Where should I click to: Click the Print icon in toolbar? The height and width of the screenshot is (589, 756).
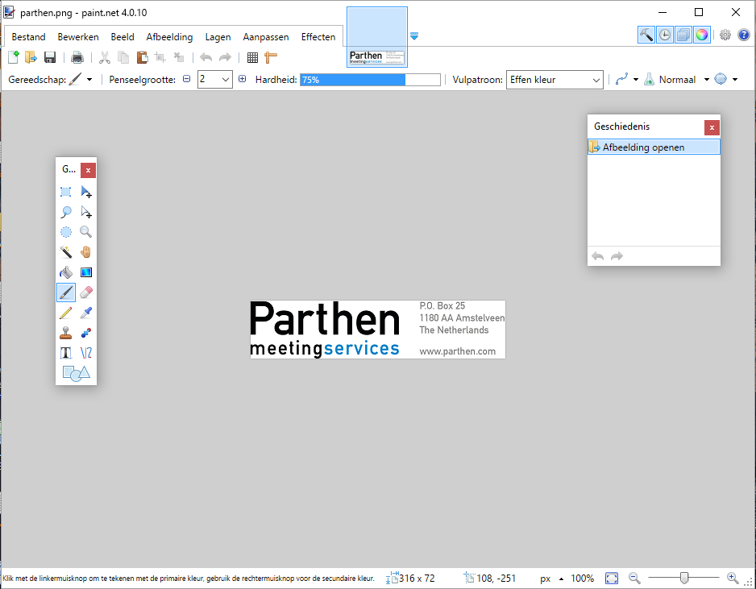pyautogui.click(x=77, y=57)
